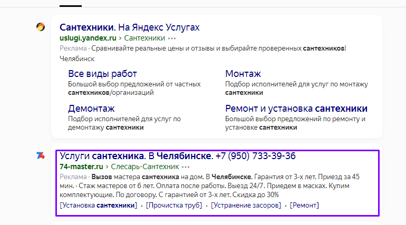
Task: Click the Yandex Uslugi favicon
Action: (41, 27)
